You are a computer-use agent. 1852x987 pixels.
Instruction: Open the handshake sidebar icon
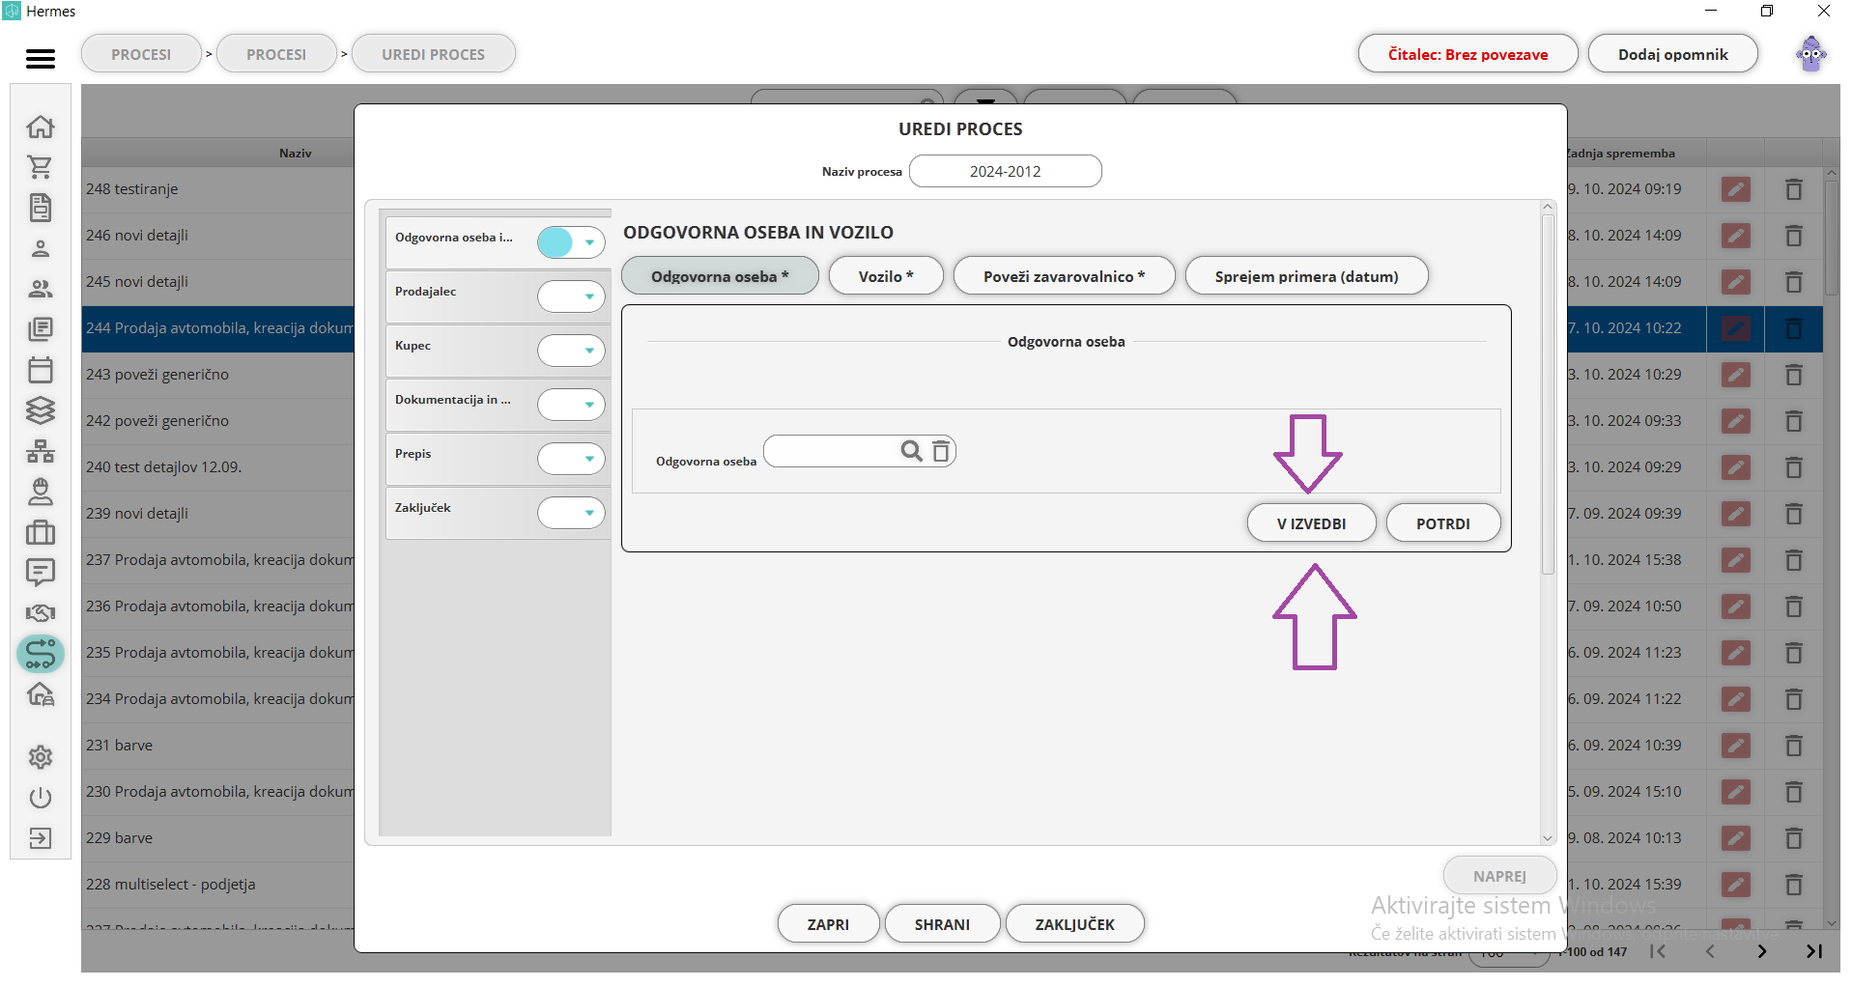tap(41, 613)
